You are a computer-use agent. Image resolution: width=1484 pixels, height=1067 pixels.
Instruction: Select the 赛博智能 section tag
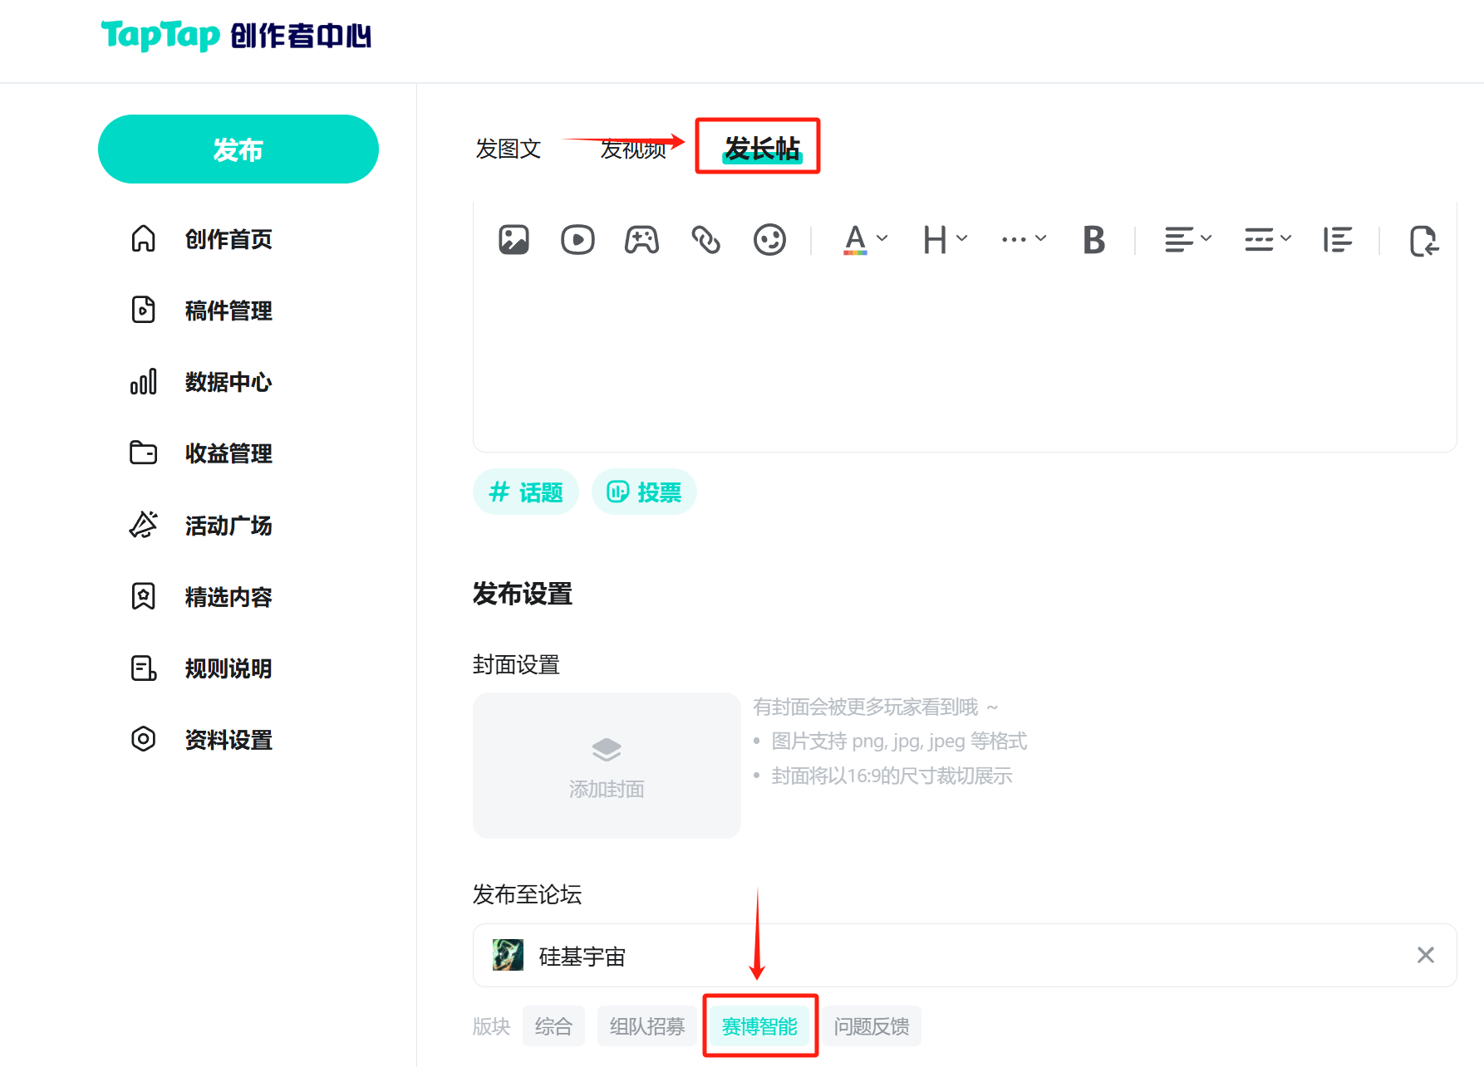point(759,1026)
